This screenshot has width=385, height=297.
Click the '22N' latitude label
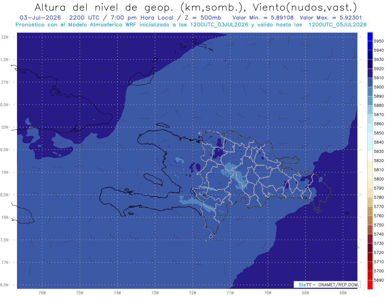point(5,37)
